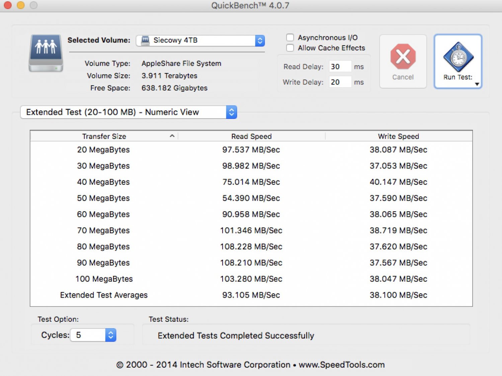Click the Cancel button label
Screen dimensions: 502x376
tap(403, 77)
